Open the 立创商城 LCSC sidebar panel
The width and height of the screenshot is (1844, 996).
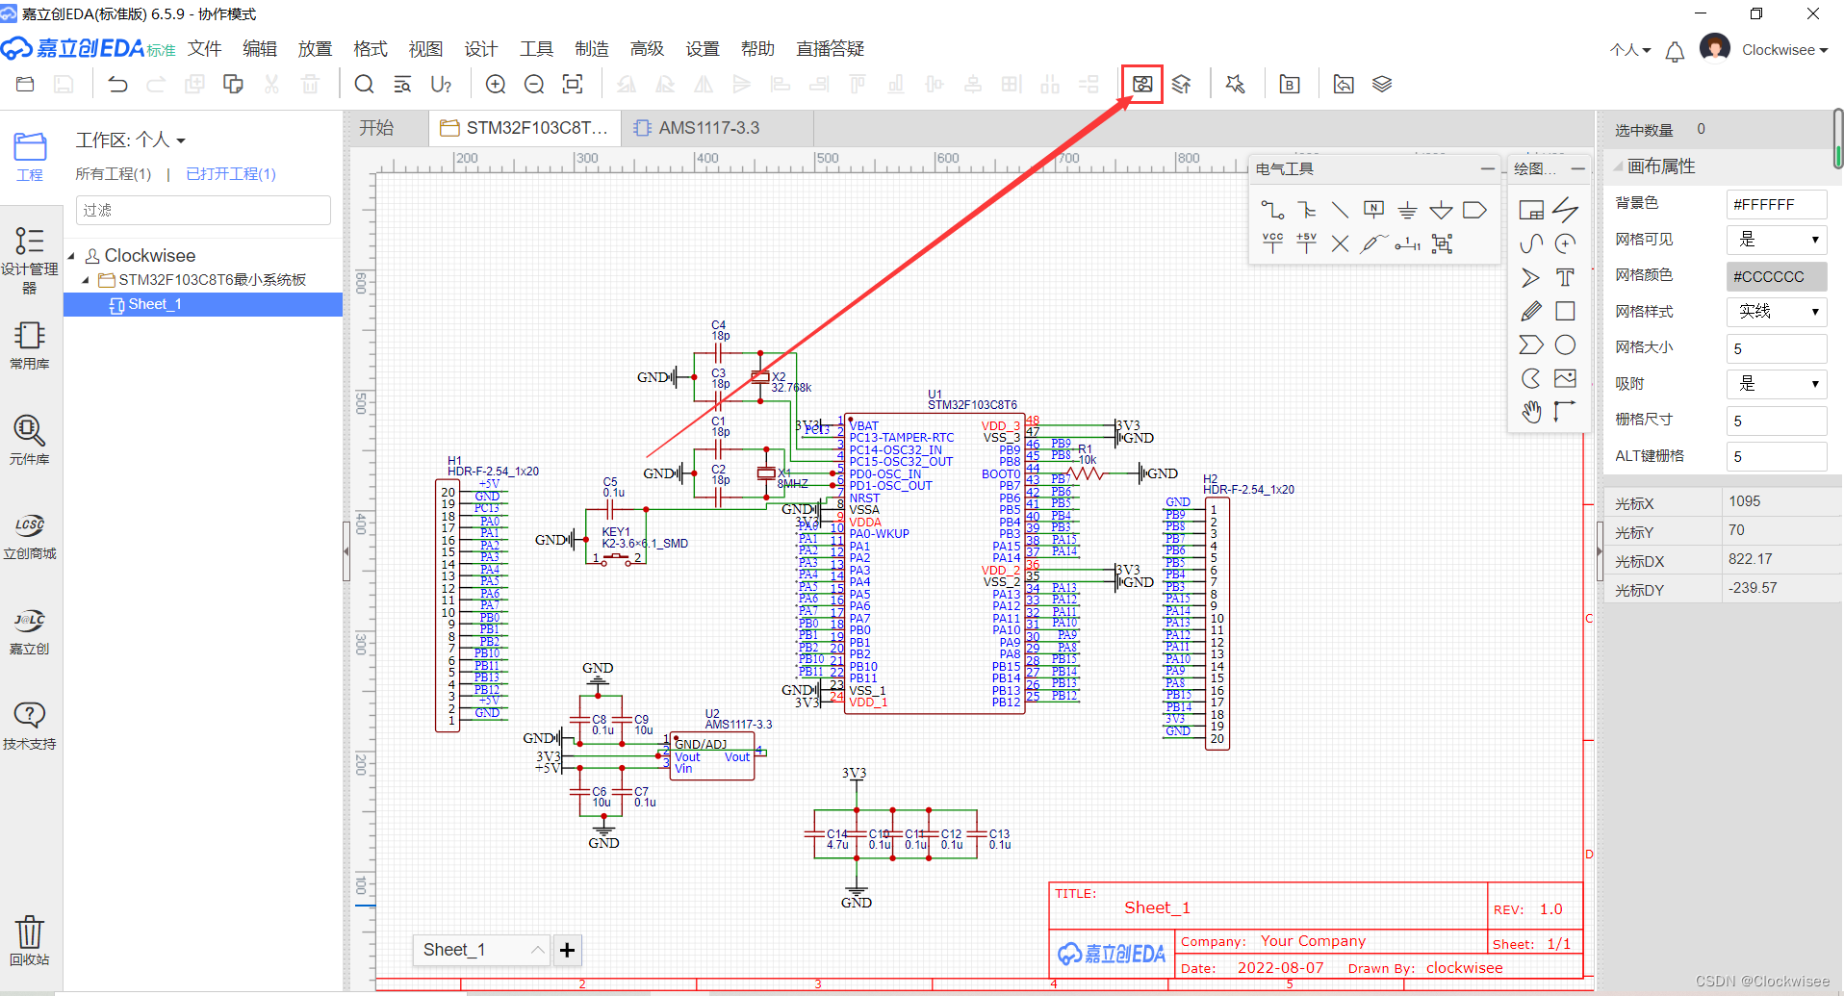pyautogui.click(x=30, y=536)
